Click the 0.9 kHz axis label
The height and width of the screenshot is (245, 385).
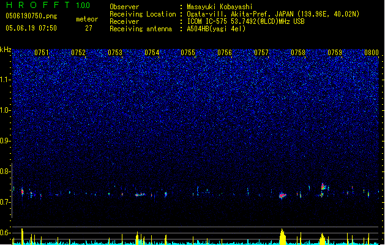pyautogui.click(x=6, y=141)
